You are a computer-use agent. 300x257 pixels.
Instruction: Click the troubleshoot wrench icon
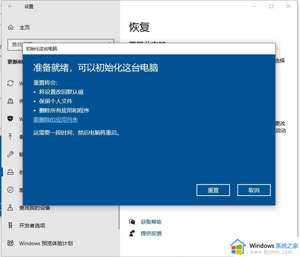(10, 154)
